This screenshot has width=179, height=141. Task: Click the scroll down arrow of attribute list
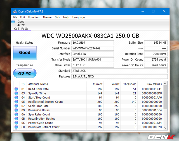[x=165, y=128]
